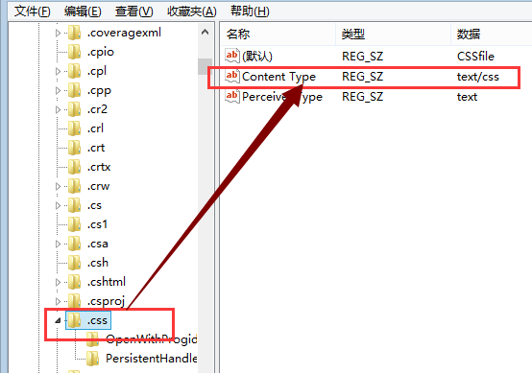Viewport: 532px width, 373px height.
Task: Select the Content Type string value icon
Action: coord(232,76)
